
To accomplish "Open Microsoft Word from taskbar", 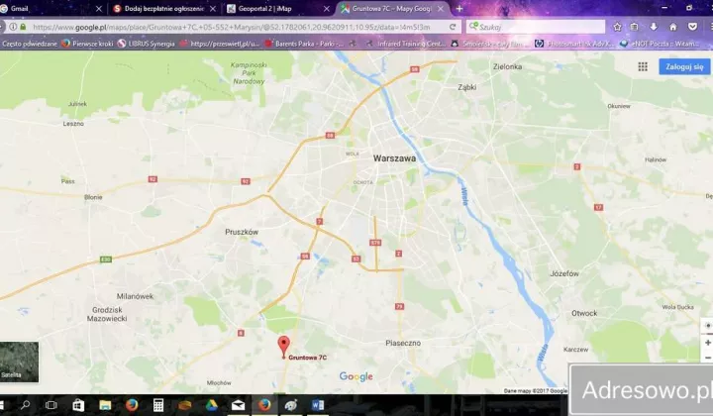I will click(318, 405).
